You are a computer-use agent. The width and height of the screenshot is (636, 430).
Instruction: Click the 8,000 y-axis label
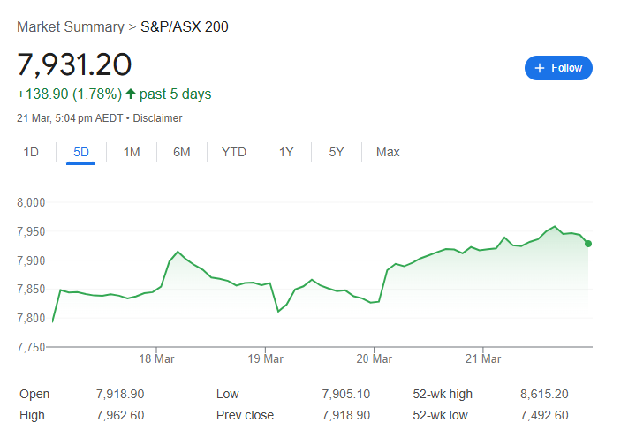tap(31, 202)
